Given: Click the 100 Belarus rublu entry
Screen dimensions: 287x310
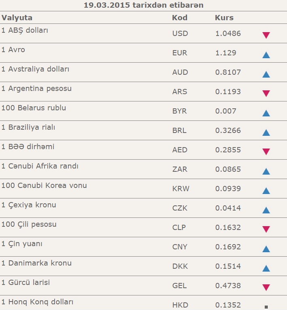Looking at the screenshot, I should [34, 108].
